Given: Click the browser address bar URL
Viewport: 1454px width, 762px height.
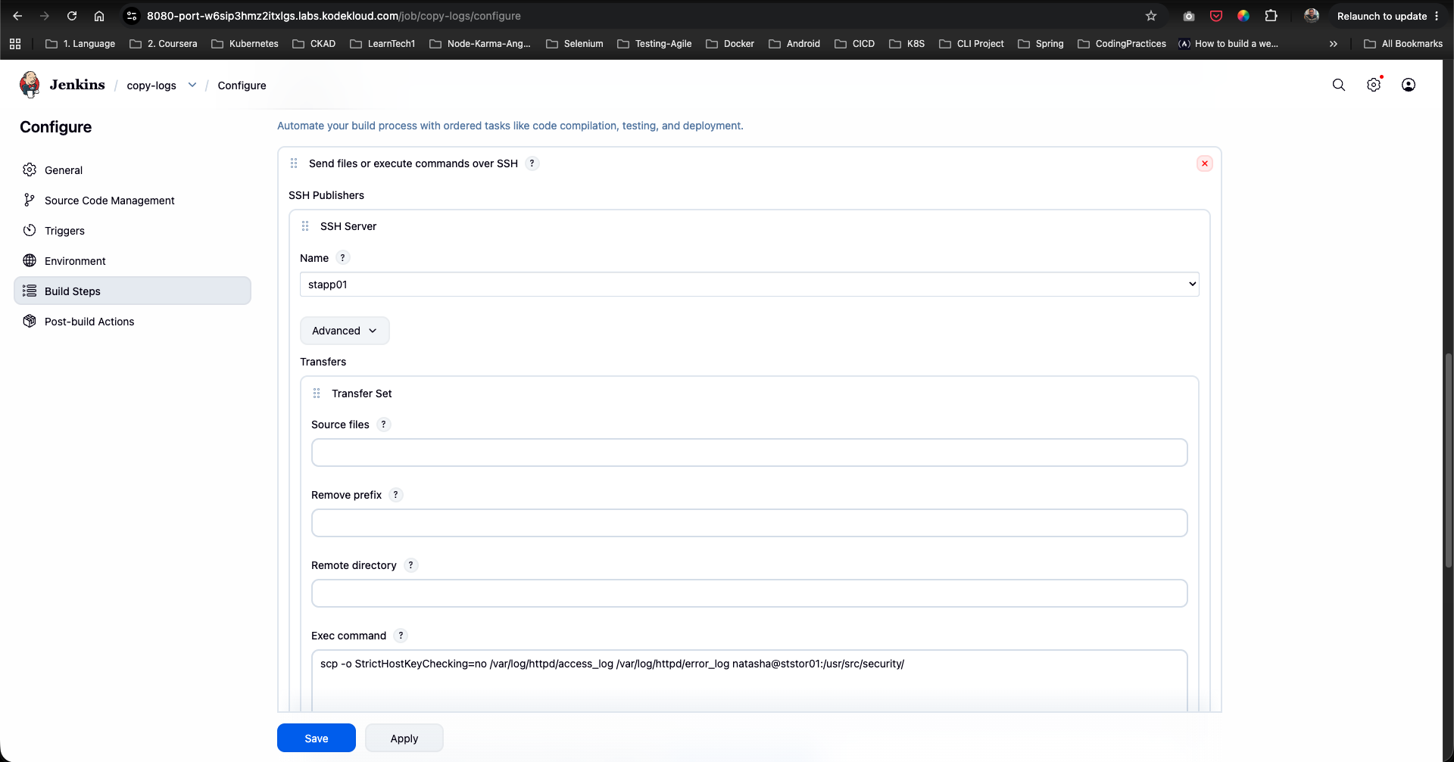Looking at the screenshot, I should click(x=333, y=16).
